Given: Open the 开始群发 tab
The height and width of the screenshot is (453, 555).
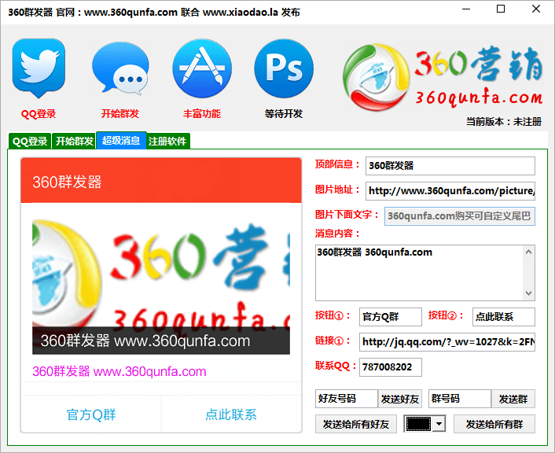Looking at the screenshot, I should (x=74, y=142).
